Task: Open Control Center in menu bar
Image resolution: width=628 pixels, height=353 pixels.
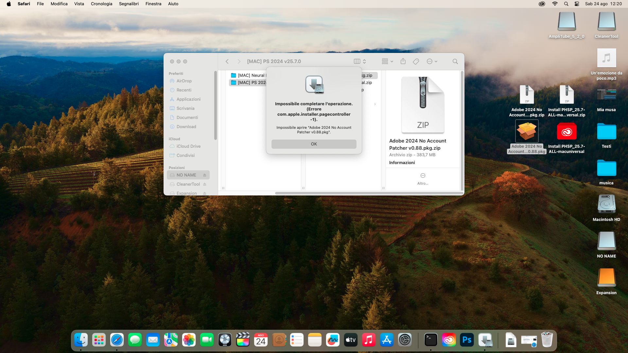Action: click(x=577, y=4)
